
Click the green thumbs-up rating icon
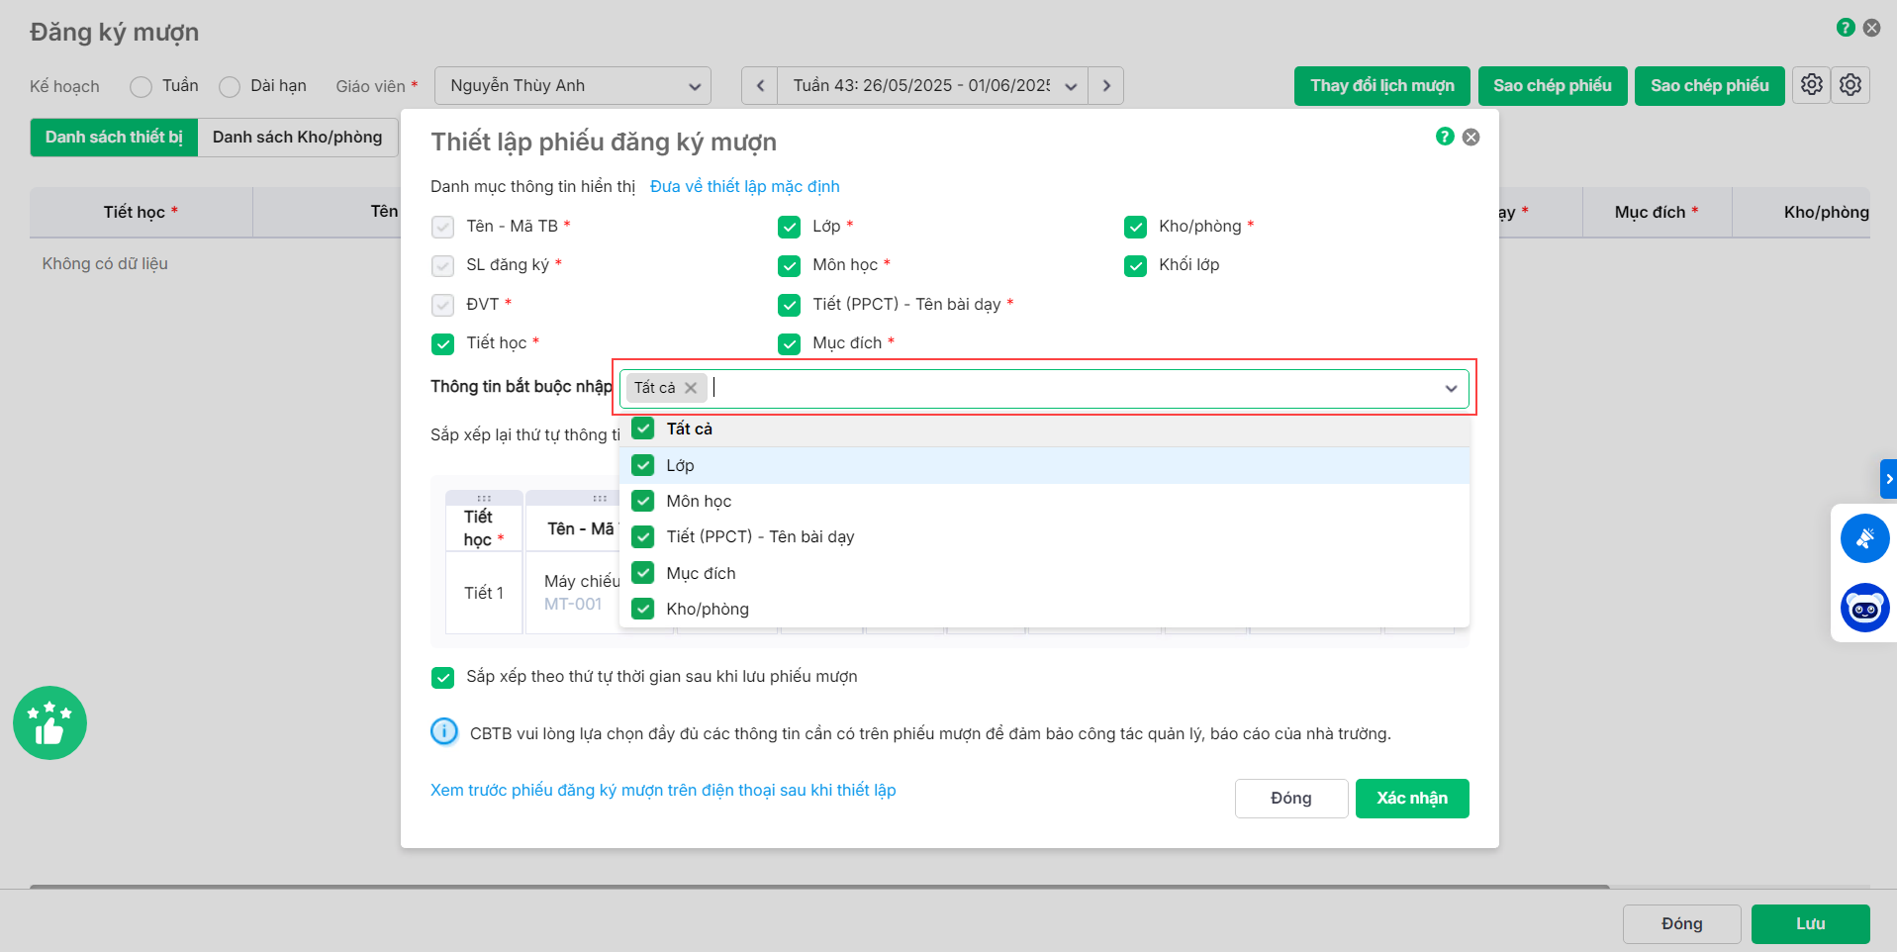tap(49, 723)
